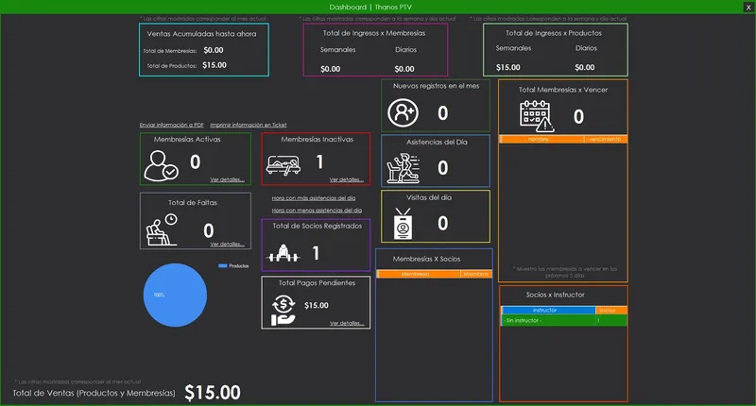
Task: Click the Productos legend color swatch
Action: point(222,266)
